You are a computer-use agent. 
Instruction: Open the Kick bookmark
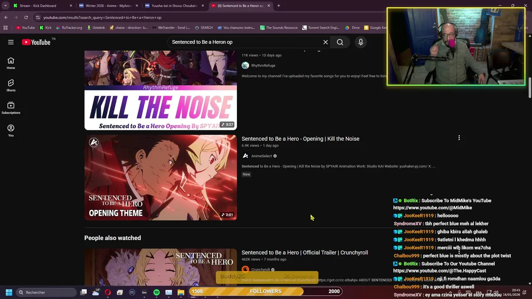tap(45, 27)
